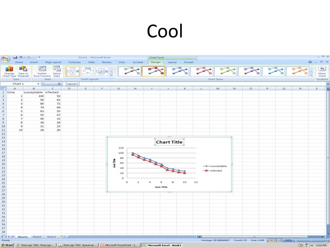
Task: Show the previous row of chart styles
Action: click(311, 68)
